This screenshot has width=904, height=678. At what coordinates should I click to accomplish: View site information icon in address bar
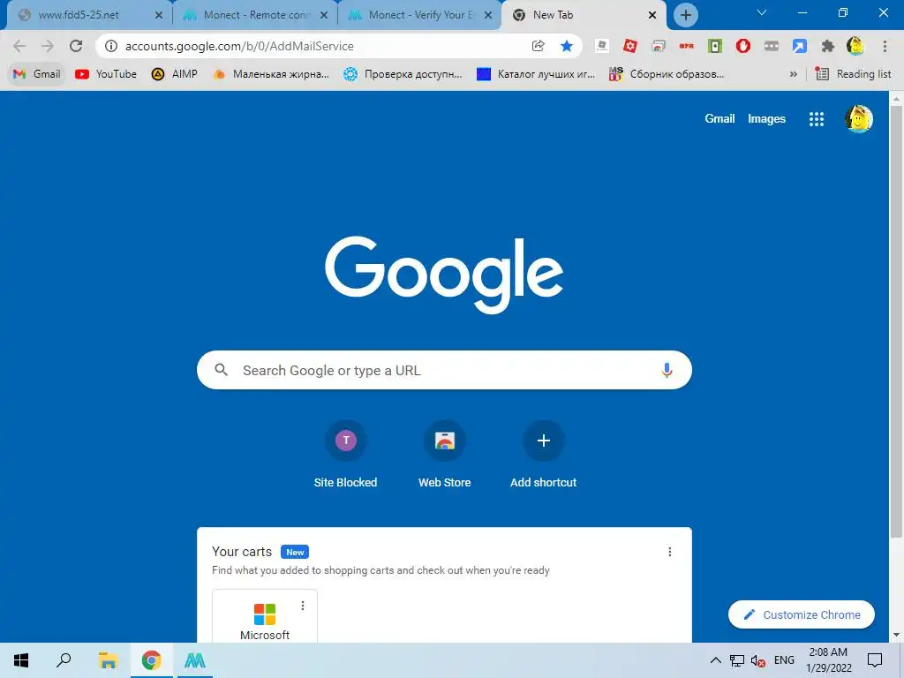[111, 46]
